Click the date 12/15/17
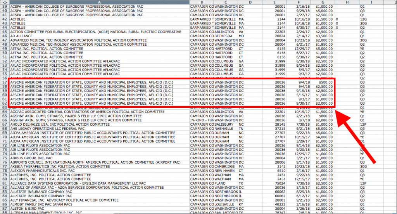The height and width of the screenshot is (214, 397). point(299,179)
